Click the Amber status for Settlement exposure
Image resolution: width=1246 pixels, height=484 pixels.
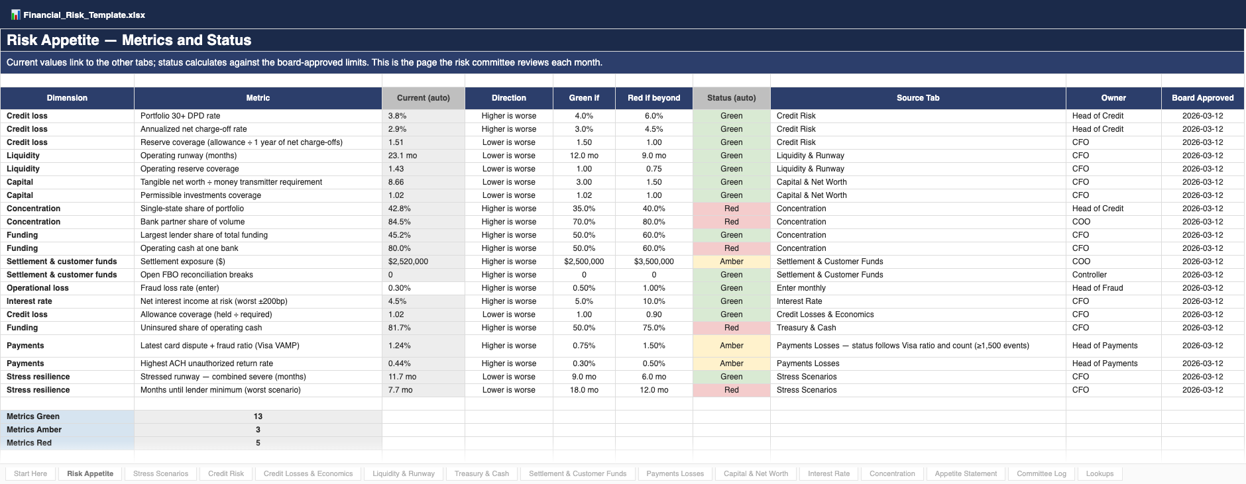732,262
